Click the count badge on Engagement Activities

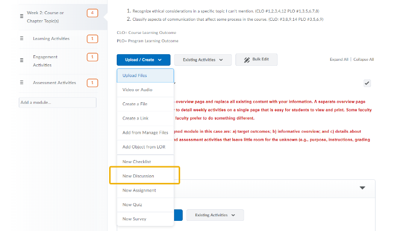click(92, 57)
